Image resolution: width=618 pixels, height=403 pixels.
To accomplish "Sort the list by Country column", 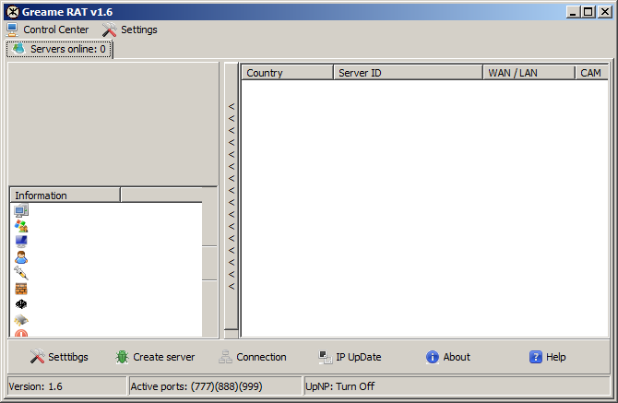I will coord(287,73).
